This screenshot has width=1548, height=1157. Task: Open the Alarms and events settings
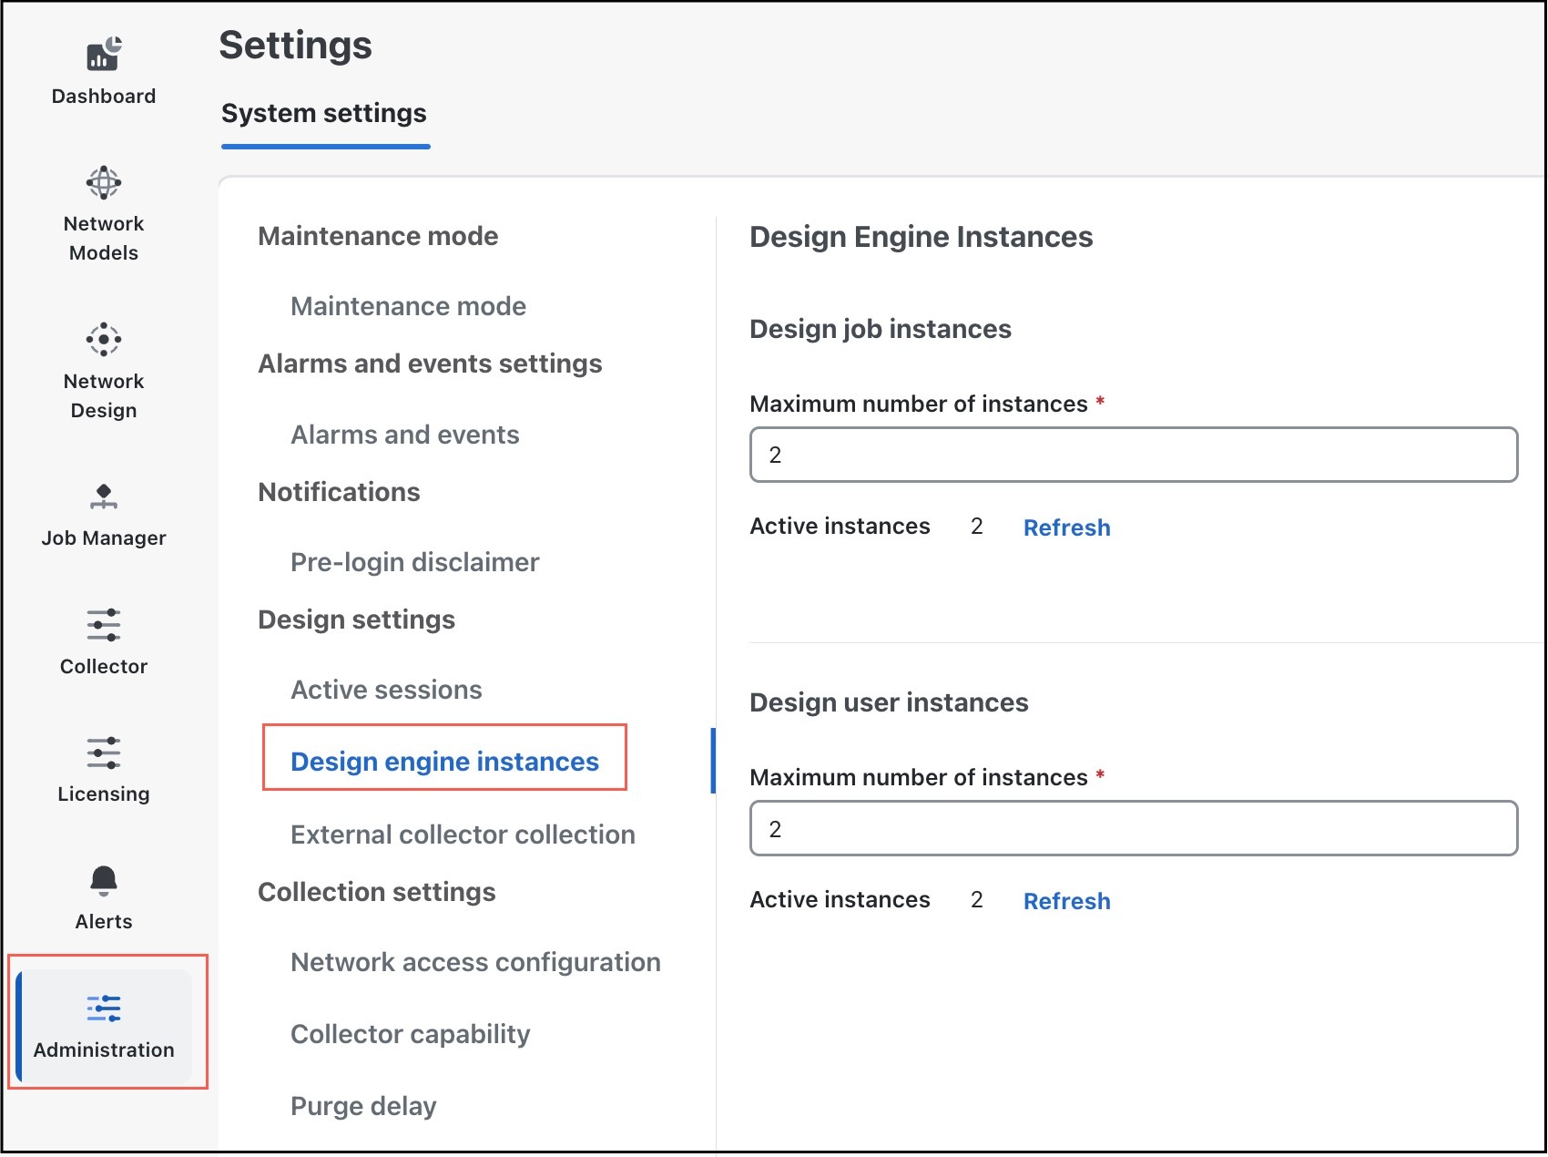click(x=404, y=435)
